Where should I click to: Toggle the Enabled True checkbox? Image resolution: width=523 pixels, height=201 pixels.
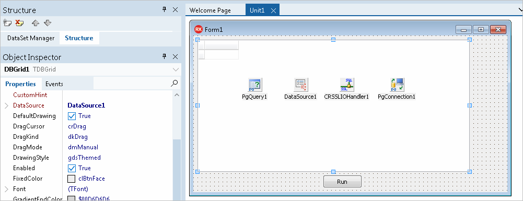click(72, 168)
